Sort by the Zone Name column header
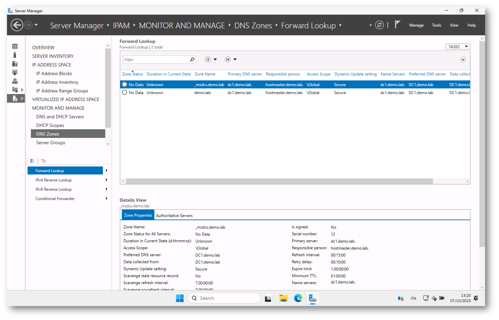 point(205,74)
